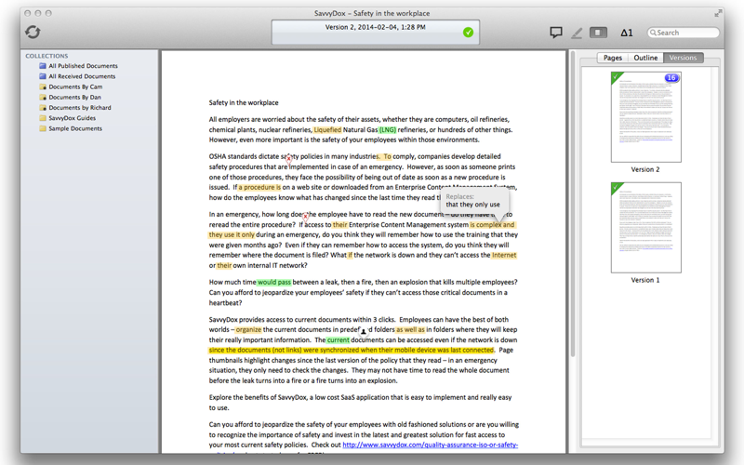Click the green checkmark status icon
This screenshot has height=465, width=744.
(x=468, y=33)
